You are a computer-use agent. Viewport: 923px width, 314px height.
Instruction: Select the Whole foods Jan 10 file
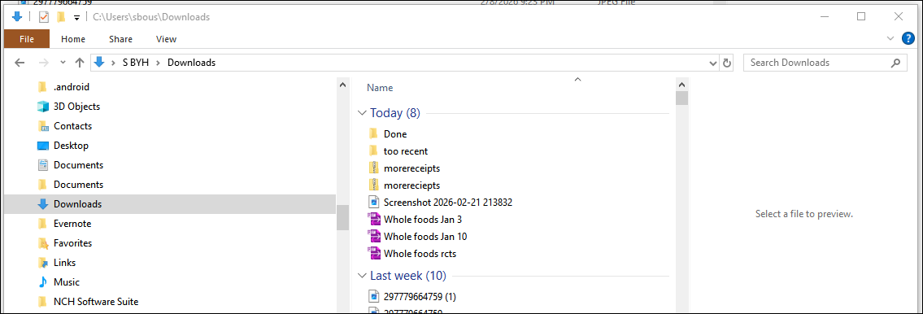click(x=425, y=237)
